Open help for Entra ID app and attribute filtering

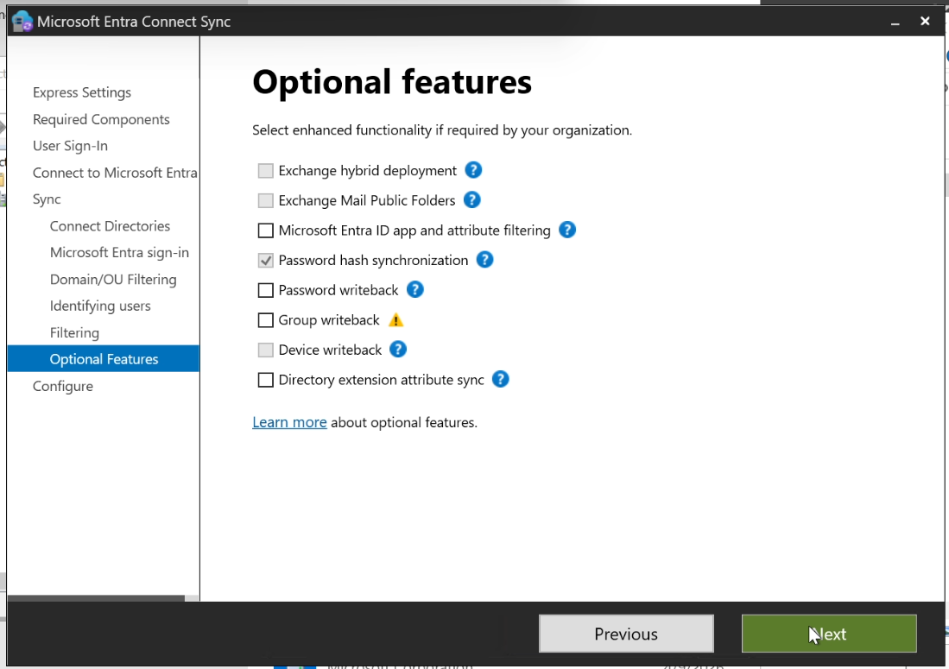point(567,230)
